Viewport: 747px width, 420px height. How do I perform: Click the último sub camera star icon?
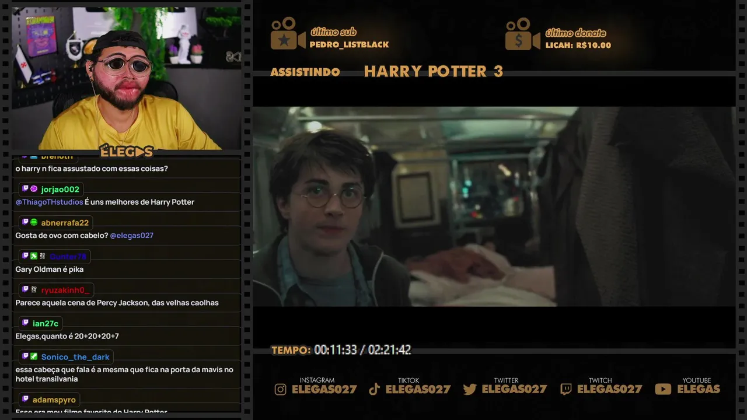pyautogui.click(x=287, y=33)
